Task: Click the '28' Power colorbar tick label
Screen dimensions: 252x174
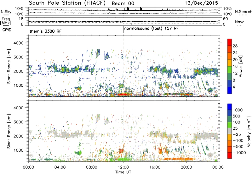Action: coord(235,46)
